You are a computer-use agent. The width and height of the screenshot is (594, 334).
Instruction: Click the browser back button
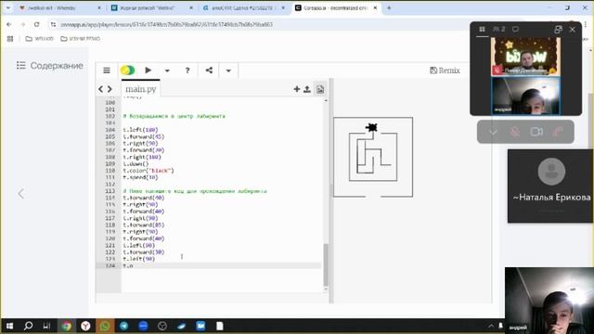(9, 24)
